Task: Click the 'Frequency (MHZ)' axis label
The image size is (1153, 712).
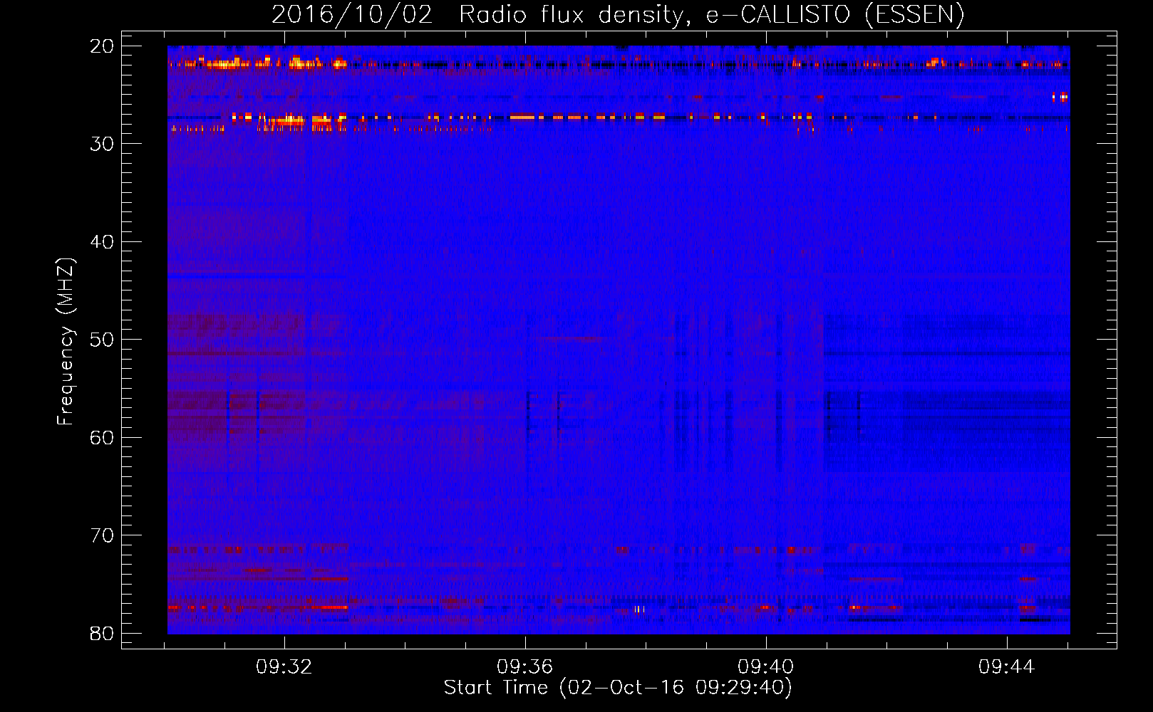Action: click(66, 342)
